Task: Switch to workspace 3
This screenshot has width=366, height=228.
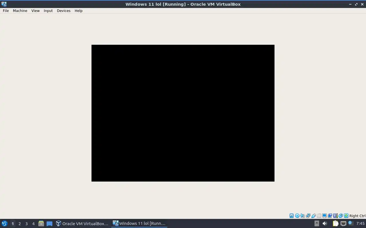Action: [26, 223]
